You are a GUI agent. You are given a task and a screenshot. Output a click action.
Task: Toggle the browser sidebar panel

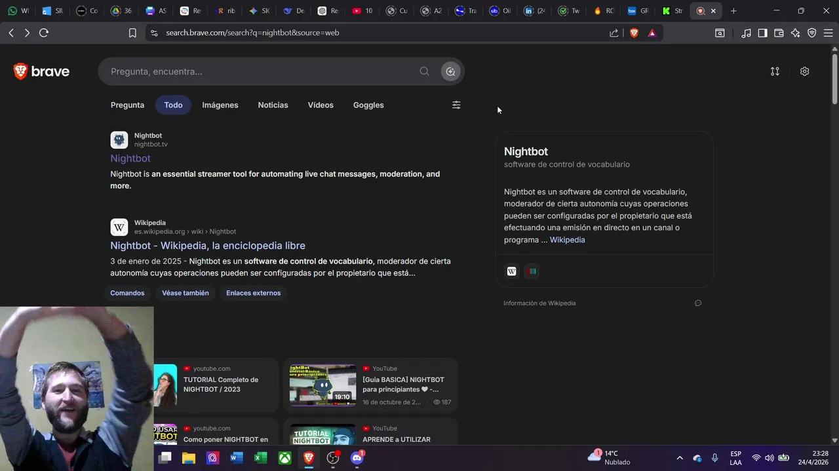point(762,33)
